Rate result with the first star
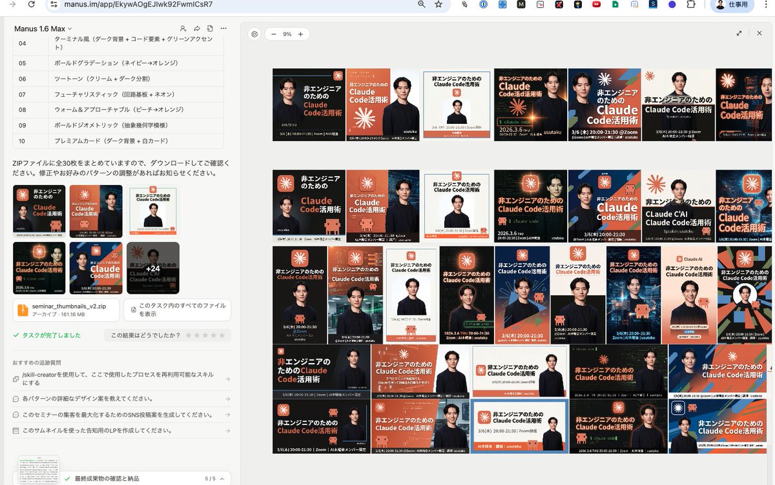The image size is (775, 485). pyautogui.click(x=189, y=335)
